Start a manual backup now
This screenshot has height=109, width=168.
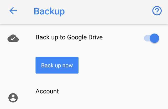click(57, 65)
